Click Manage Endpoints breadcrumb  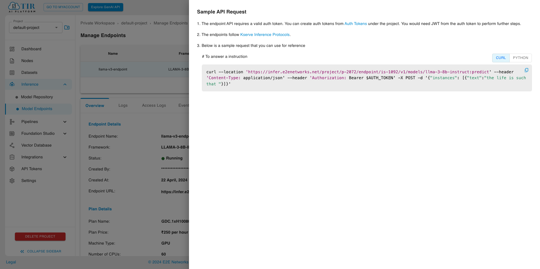pyautogui.click(x=170, y=23)
